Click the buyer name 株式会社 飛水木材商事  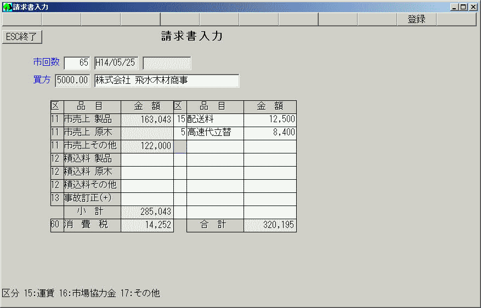[x=167, y=81]
